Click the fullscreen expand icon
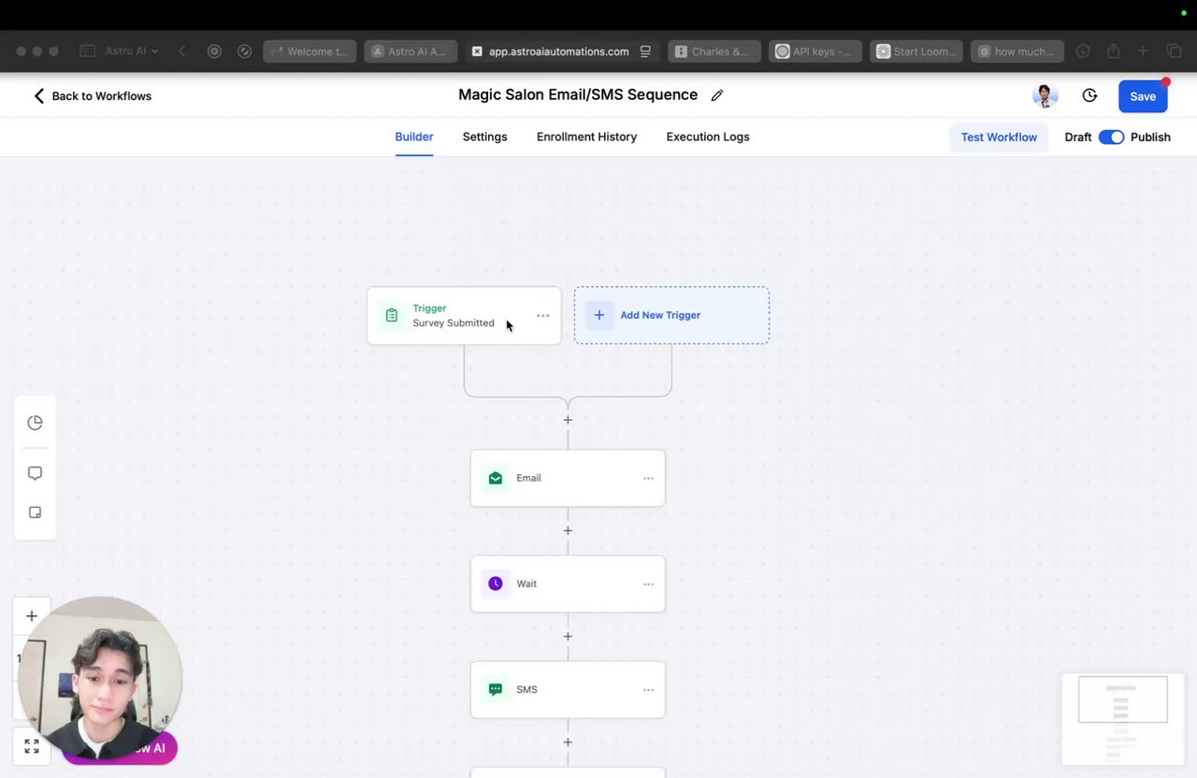Image resolution: width=1197 pixels, height=778 pixels. 32,746
